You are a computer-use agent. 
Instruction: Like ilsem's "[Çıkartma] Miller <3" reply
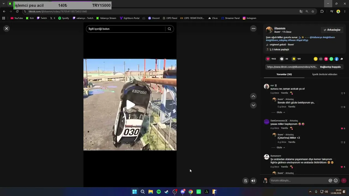[x=342, y=142]
